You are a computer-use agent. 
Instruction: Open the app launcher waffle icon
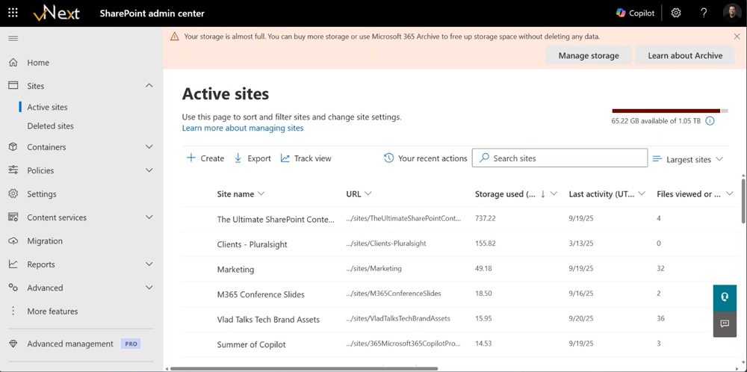[x=13, y=13]
